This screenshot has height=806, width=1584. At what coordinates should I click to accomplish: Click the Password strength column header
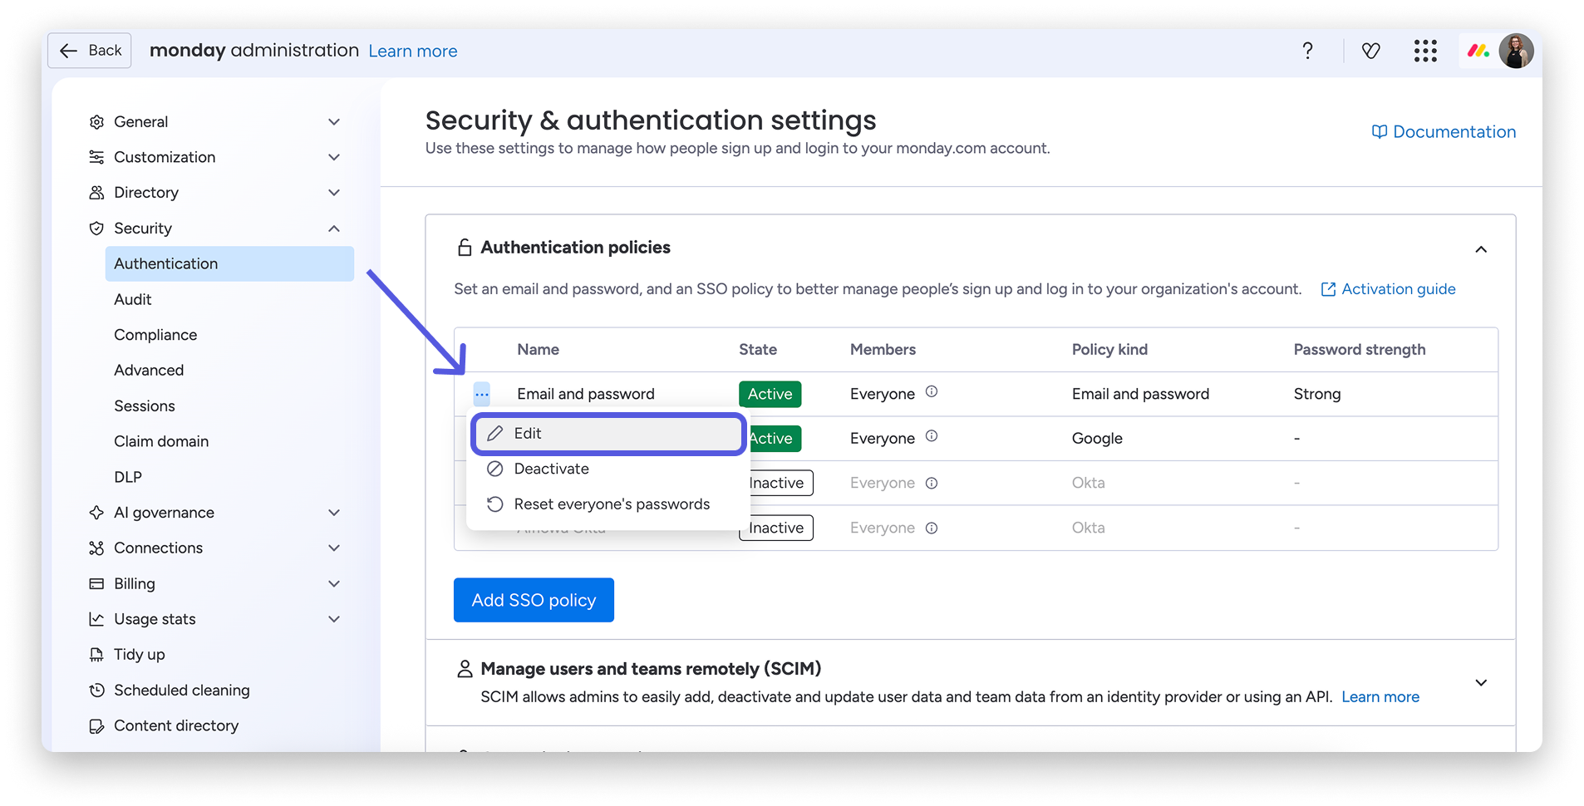[1360, 350]
